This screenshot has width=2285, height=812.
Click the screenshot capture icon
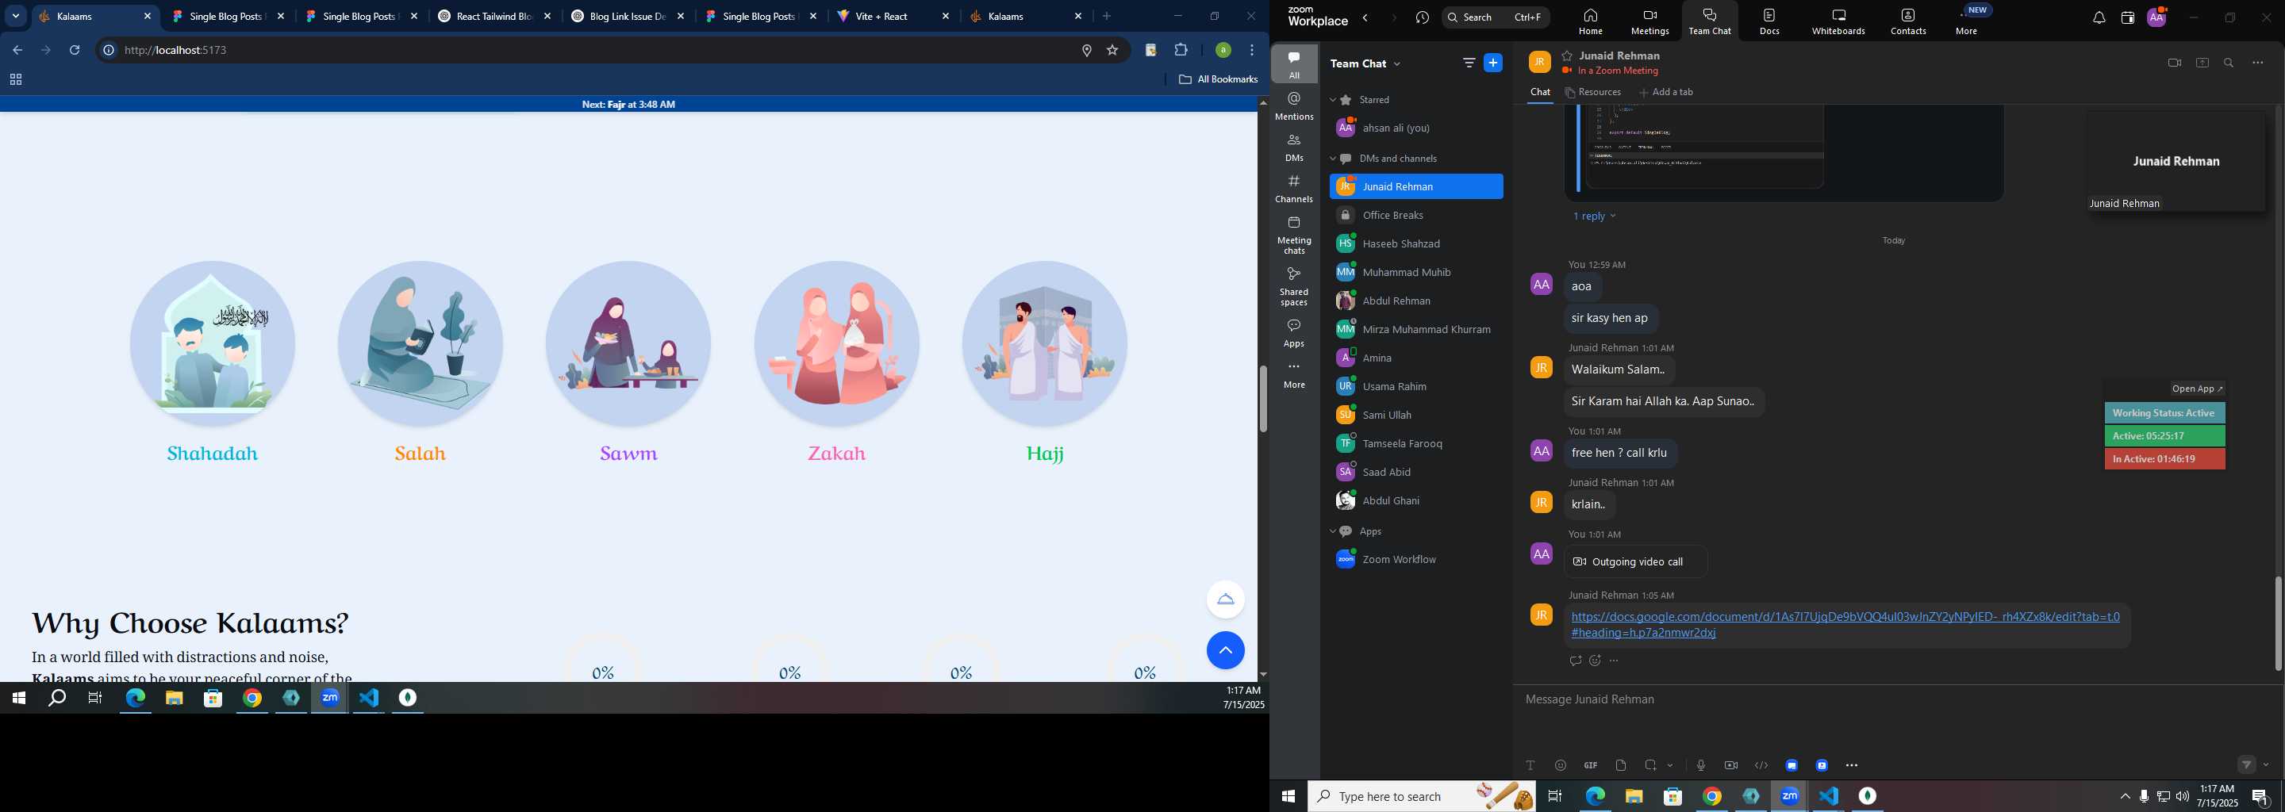coord(1650,765)
